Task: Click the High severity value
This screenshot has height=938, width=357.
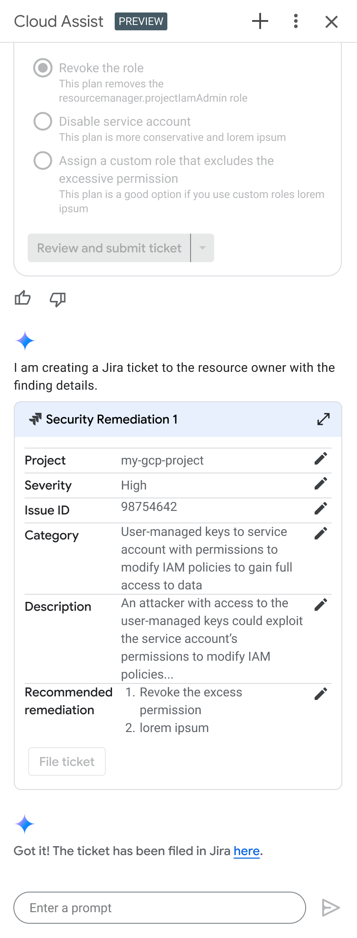Action: [x=134, y=485]
